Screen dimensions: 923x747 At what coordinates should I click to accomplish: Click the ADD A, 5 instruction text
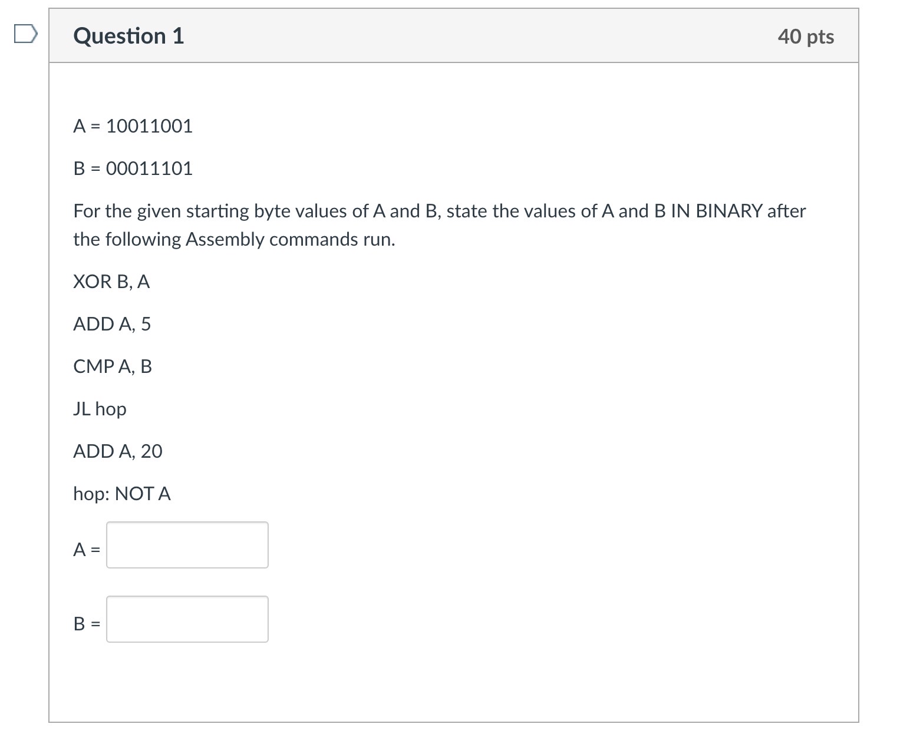click(x=112, y=323)
